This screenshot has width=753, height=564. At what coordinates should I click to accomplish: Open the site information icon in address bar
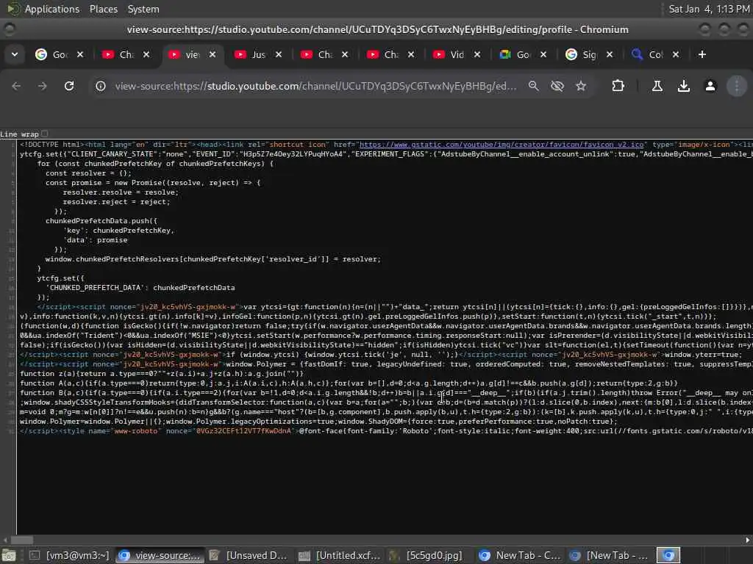point(100,86)
